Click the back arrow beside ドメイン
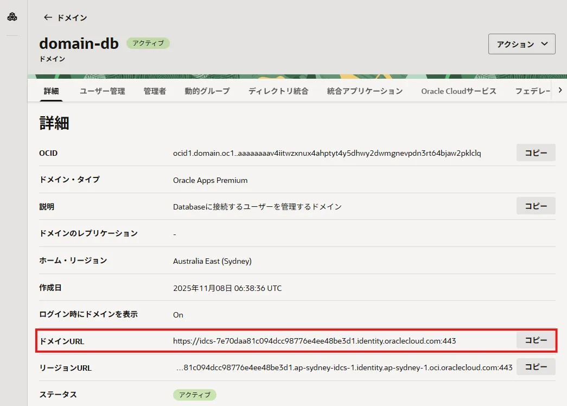The width and height of the screenshot is (567, 406). pos(48,17)
